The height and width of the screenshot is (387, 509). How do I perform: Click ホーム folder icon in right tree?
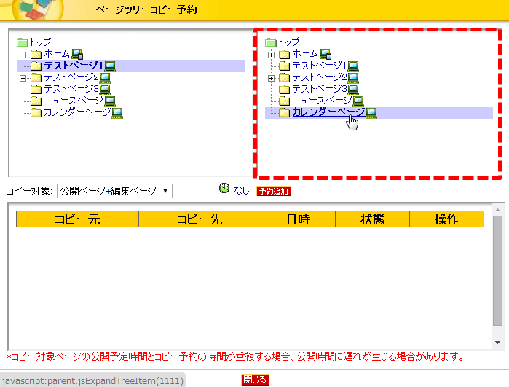pyautogui.click(x=285, y=54)
